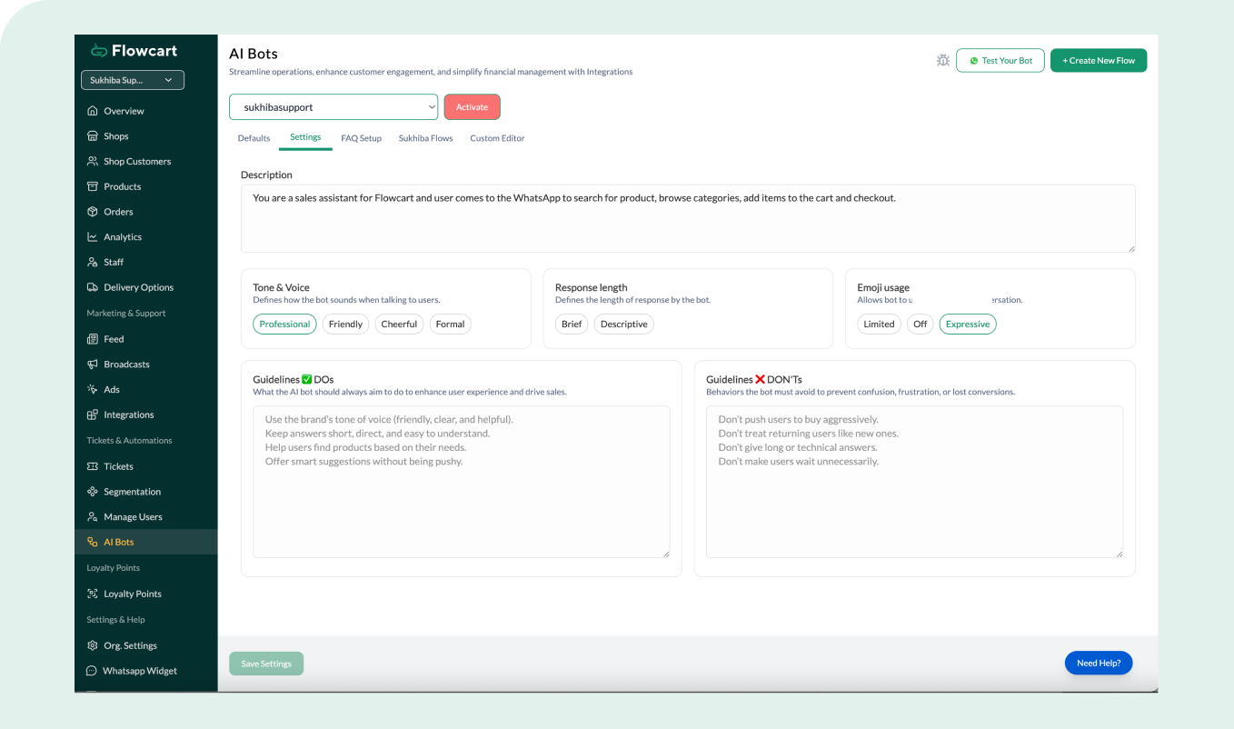Click the Manage Users icon
This screenshot has width=1234, height=729.
coord(92,517)
